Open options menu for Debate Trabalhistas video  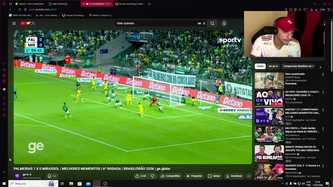coord(323,147)
